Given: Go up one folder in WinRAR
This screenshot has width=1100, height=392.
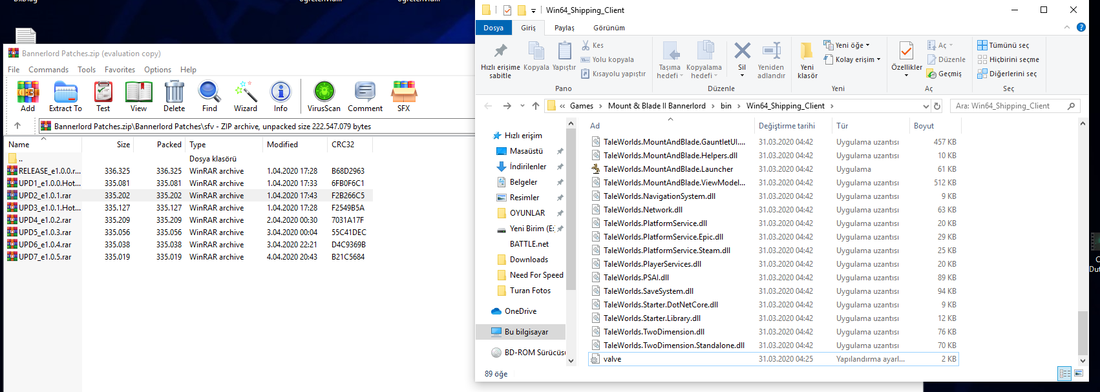Looking at the screenshot, I should [17, 126].
